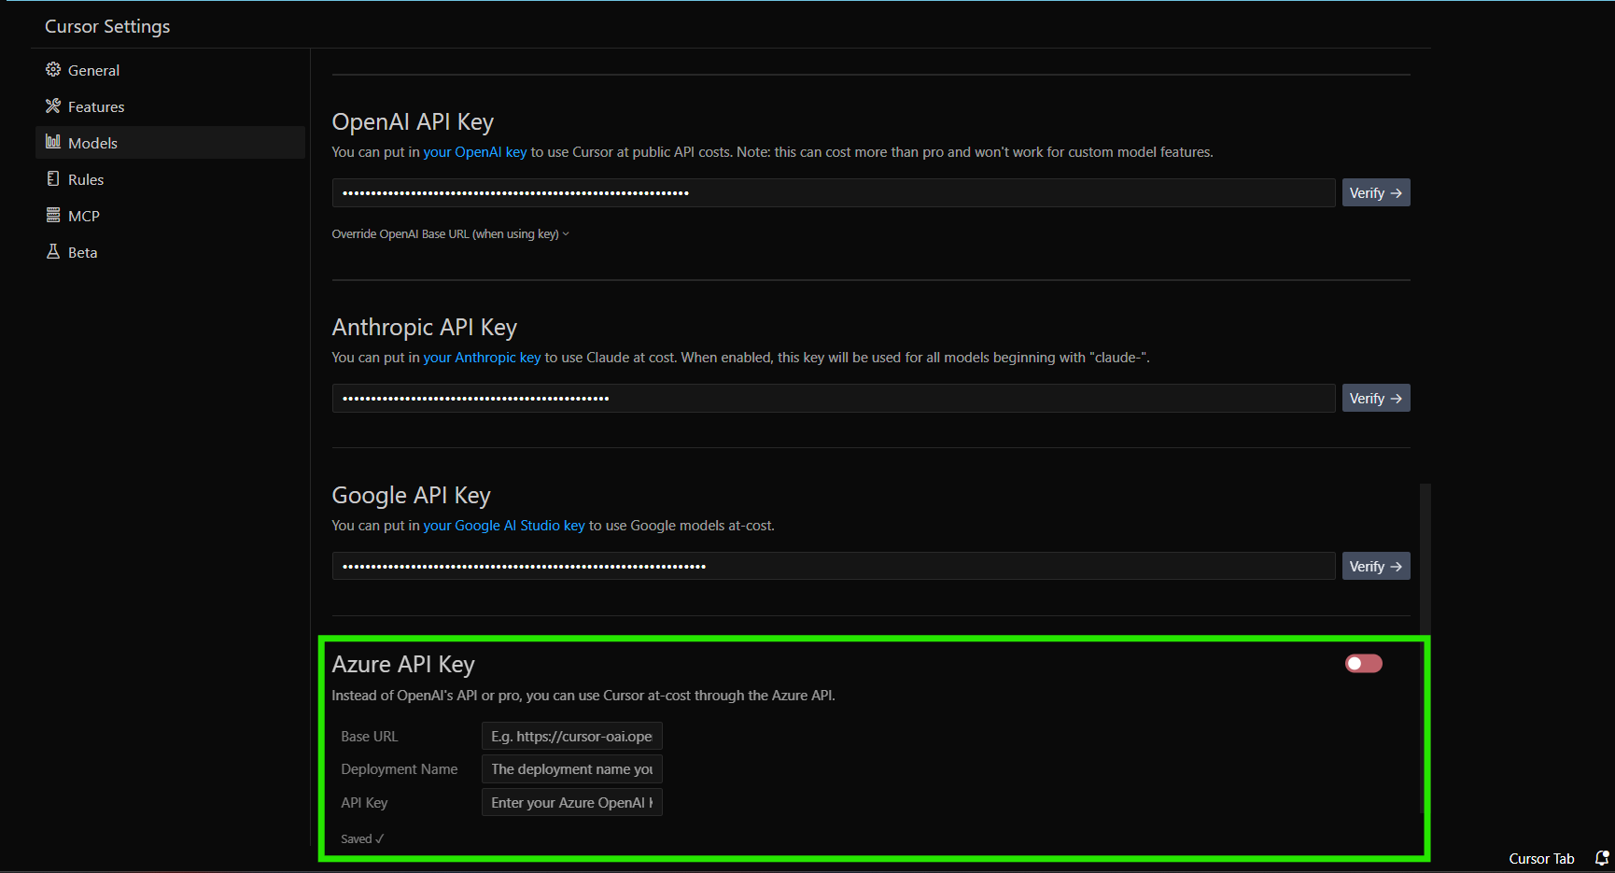Viewport: 1615px width, 873px height.
Task: Open the 'your OpenAI key' link
Action: coord(475,152)
